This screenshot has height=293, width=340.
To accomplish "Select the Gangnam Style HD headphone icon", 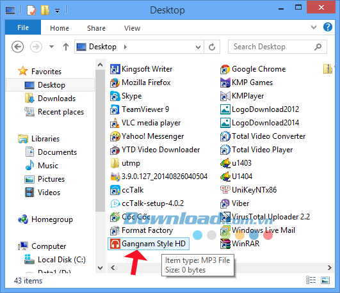I will (x=115, y=244).
